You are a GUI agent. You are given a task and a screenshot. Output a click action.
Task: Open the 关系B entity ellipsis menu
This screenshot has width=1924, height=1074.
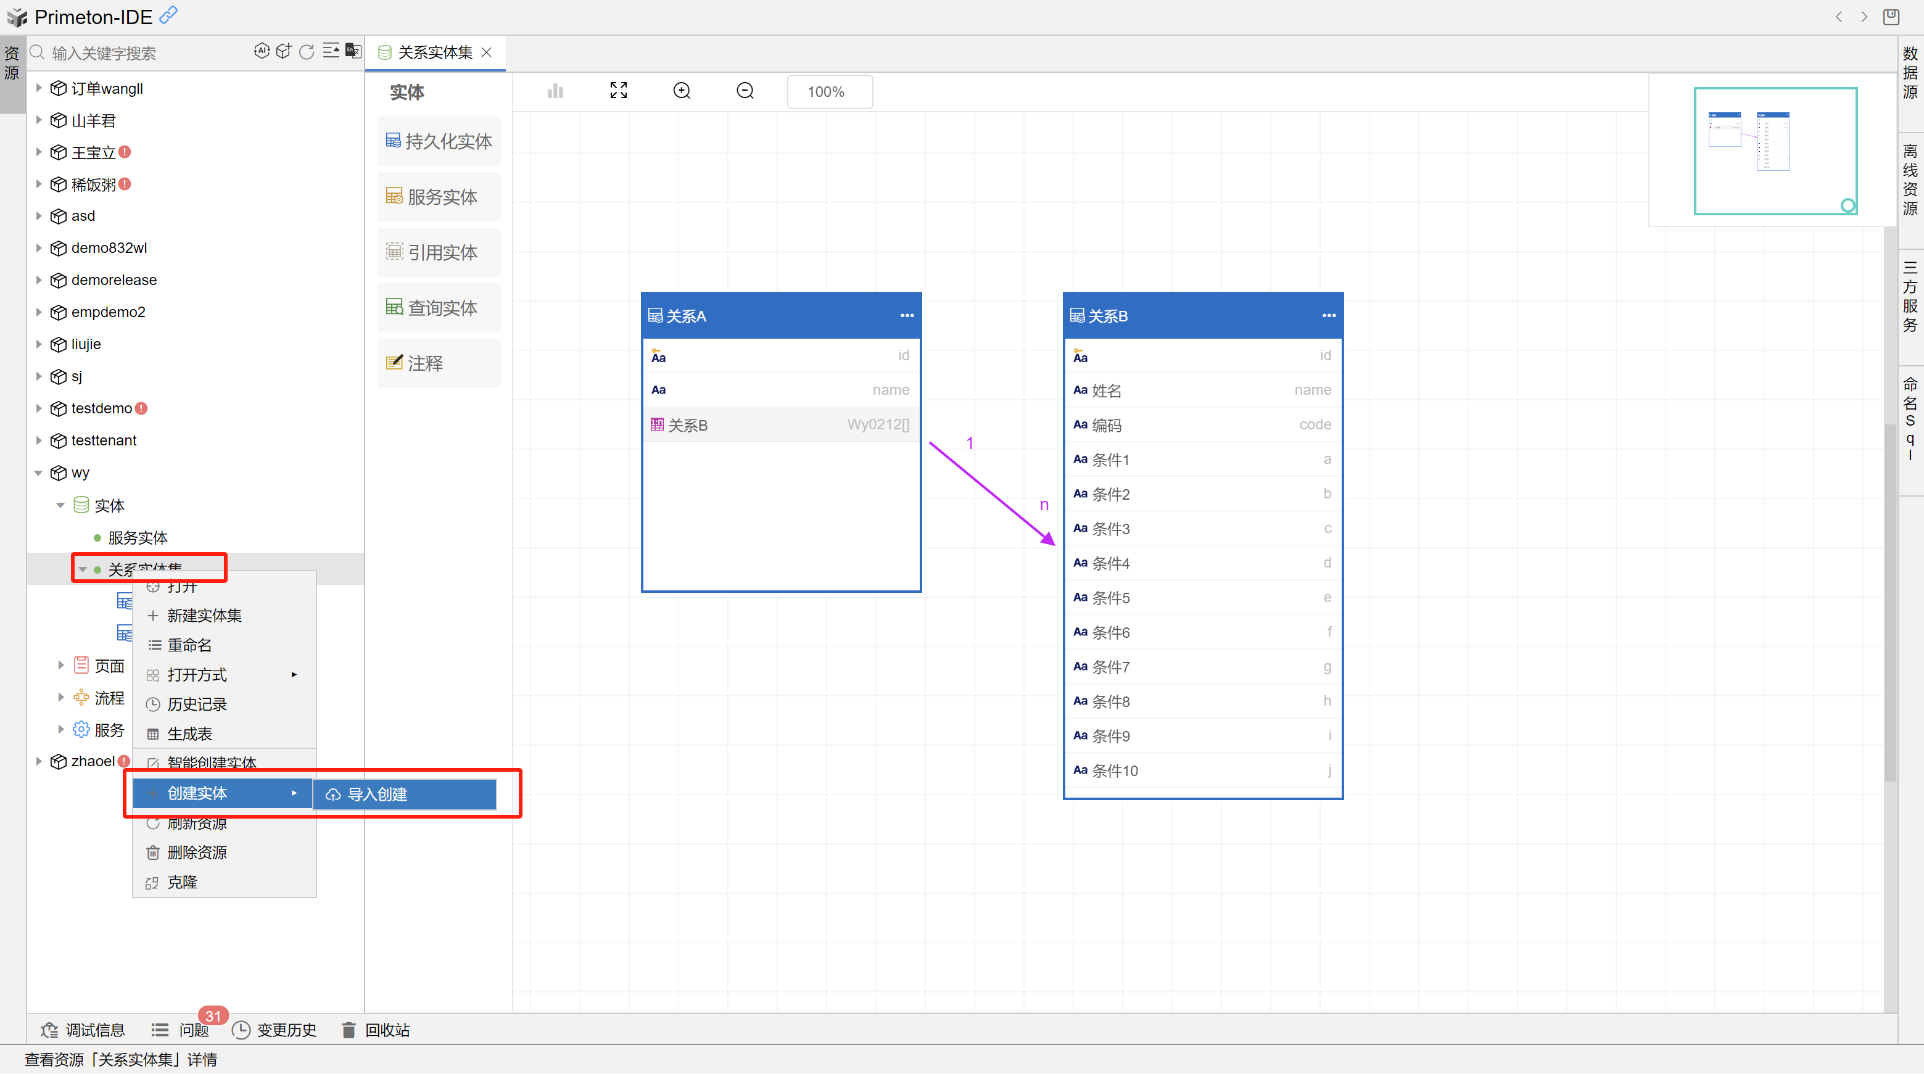click(1329, 315)
